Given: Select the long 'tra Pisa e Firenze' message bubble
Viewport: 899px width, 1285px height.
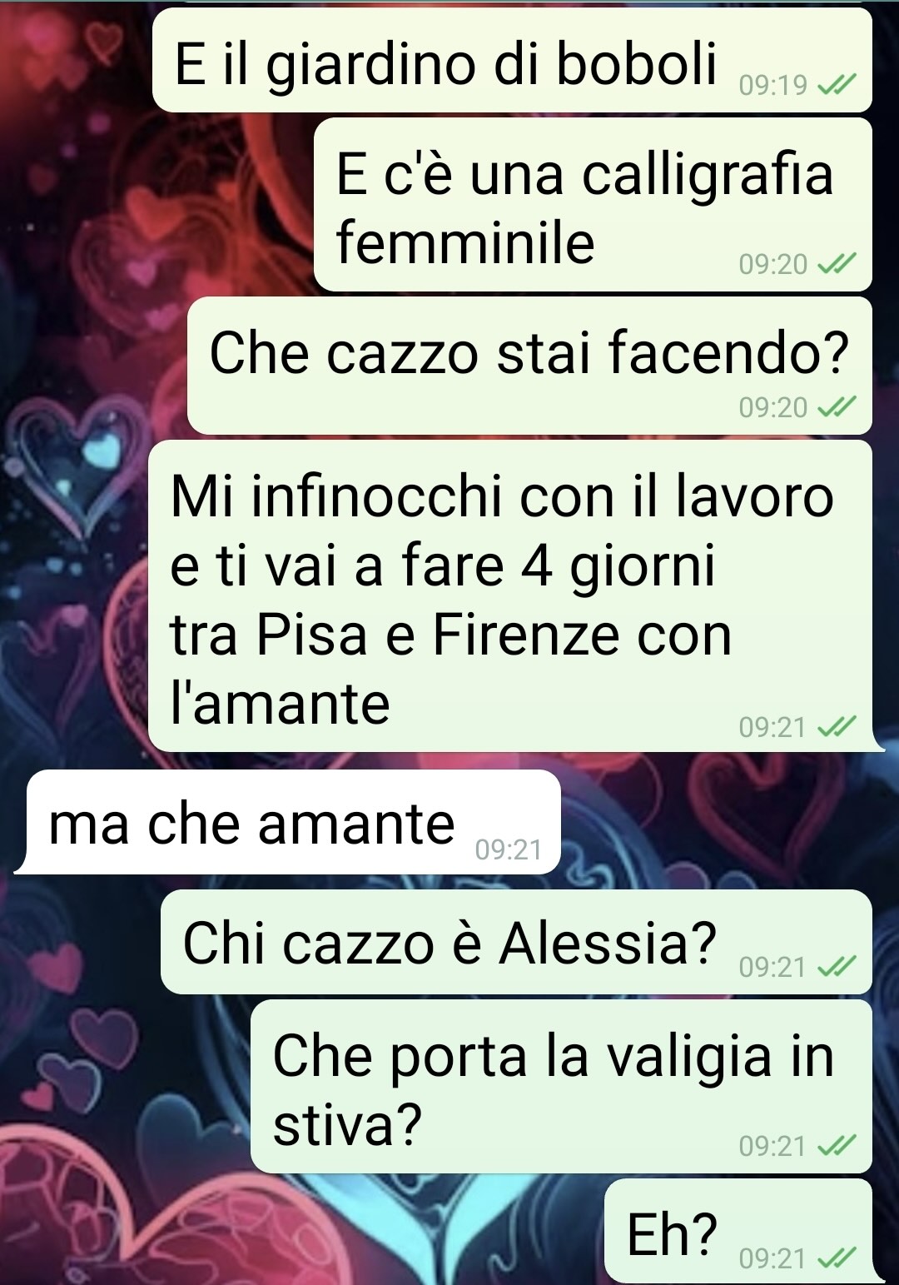Looking at the screenshot, I should (510, 595).
